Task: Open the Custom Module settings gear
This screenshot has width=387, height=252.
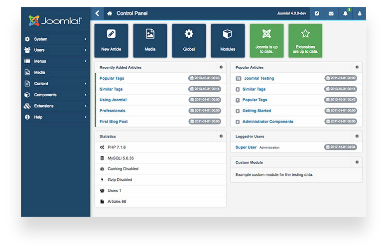Action: point(357,162)
